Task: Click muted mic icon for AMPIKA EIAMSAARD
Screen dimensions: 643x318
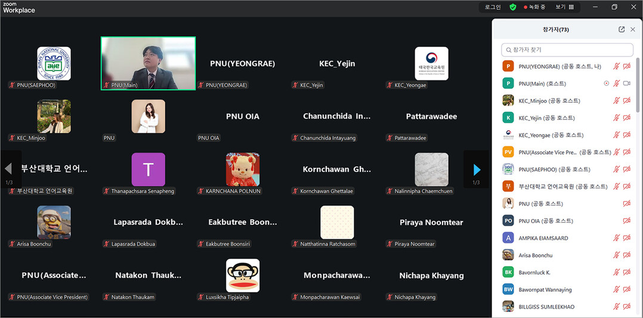Action: [x=616, y=238]
